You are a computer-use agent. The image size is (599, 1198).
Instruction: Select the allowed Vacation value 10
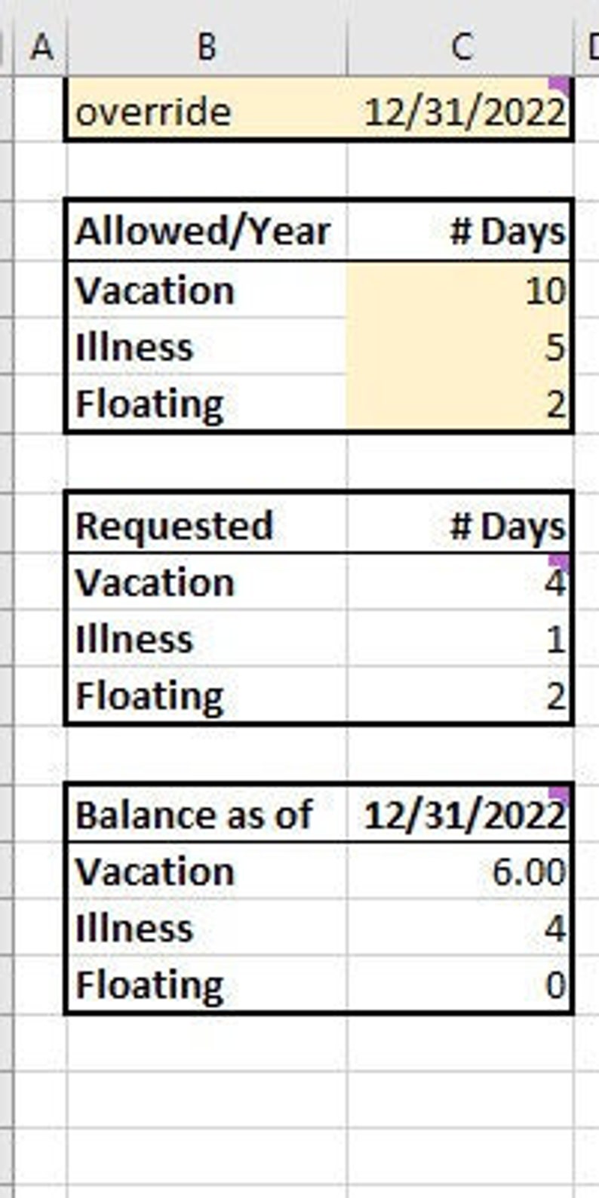coord(460,290)
